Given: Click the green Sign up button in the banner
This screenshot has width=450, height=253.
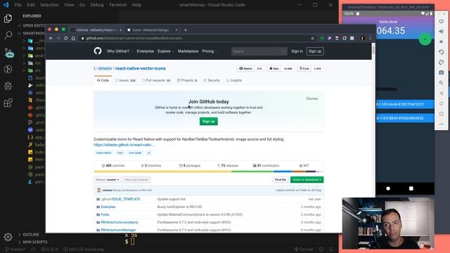Looking at the screenshot, I should 209,122.
